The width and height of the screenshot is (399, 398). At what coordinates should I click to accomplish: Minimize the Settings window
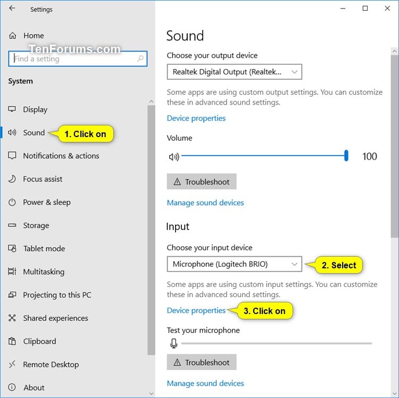click(343, 9)
